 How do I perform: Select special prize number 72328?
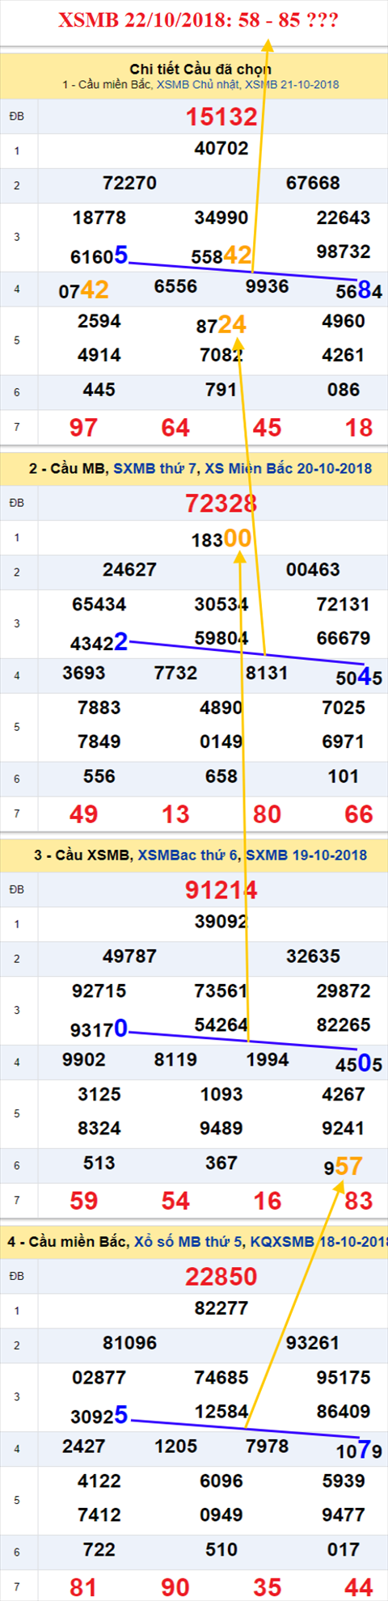click(221, 503)
